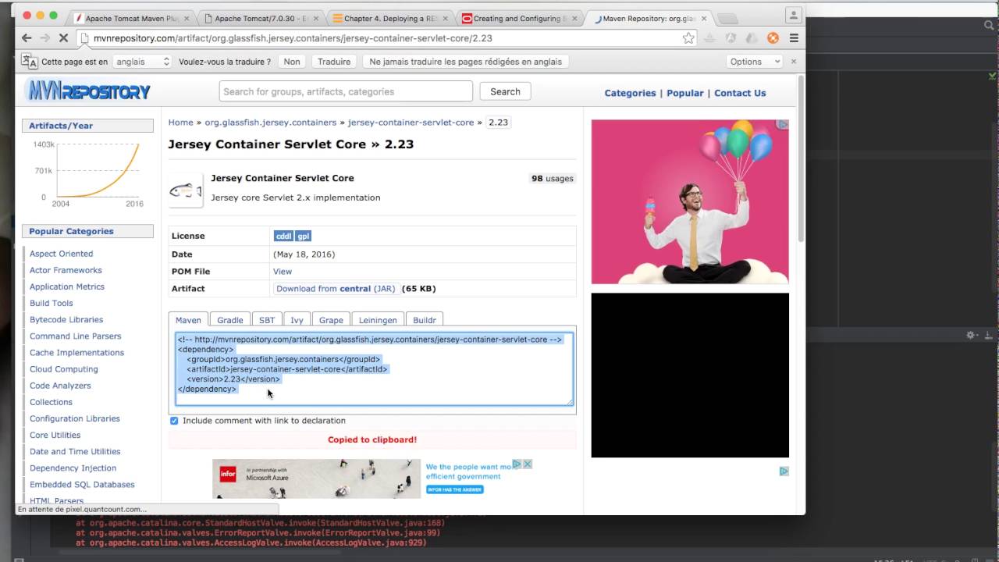
Task: View the POM file link
Action: [283, 272]
